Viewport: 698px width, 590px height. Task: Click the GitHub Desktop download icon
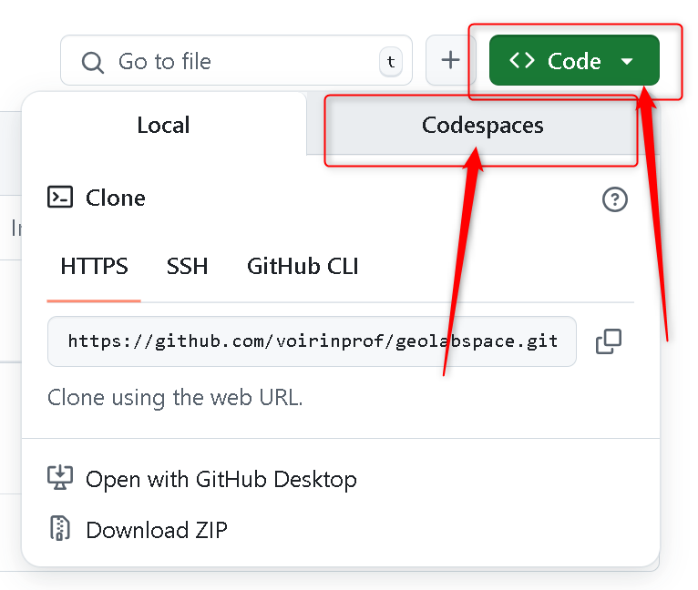[60, 477]
